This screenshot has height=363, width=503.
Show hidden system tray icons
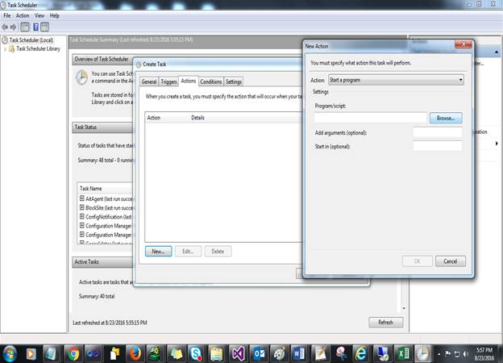pos(439,354)
